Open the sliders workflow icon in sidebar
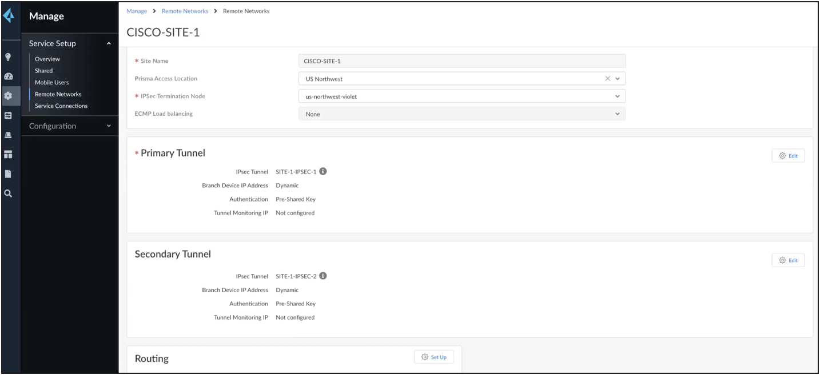 (8, 115)
